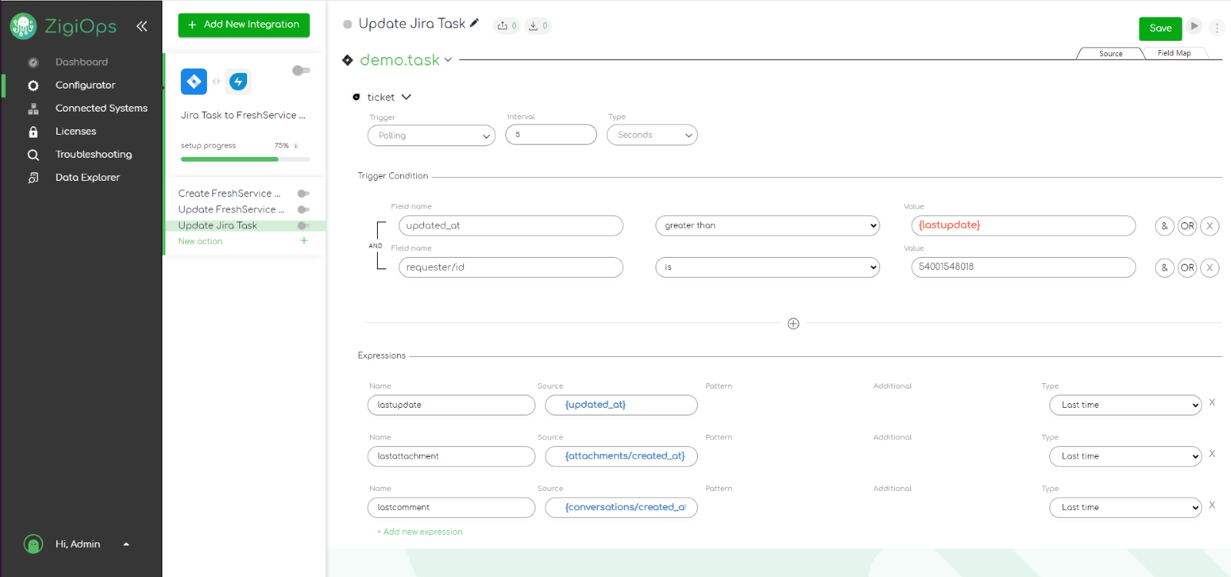Viewport: 1231px width, 577px height.
Task: Delete the lastcomment expression
Action: pos(1212,505)
